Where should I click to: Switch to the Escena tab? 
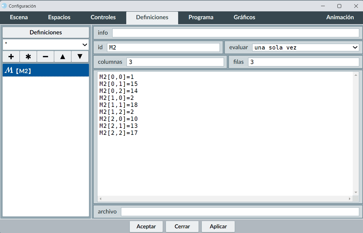click(19, 17)
